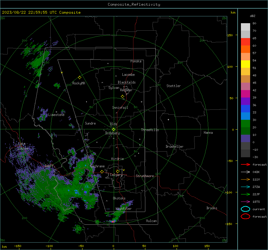This screenshot has height=250, width=268.
Task: Click the HighRiver label
Action: (x=124, y=209)
